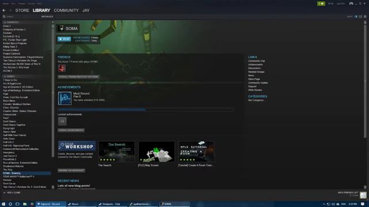369x207 pixels.
Task: Show hidden system tray icons
Action: 324,204
